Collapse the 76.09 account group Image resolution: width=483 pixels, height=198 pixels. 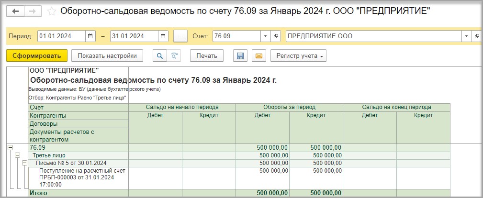[10, 148]
